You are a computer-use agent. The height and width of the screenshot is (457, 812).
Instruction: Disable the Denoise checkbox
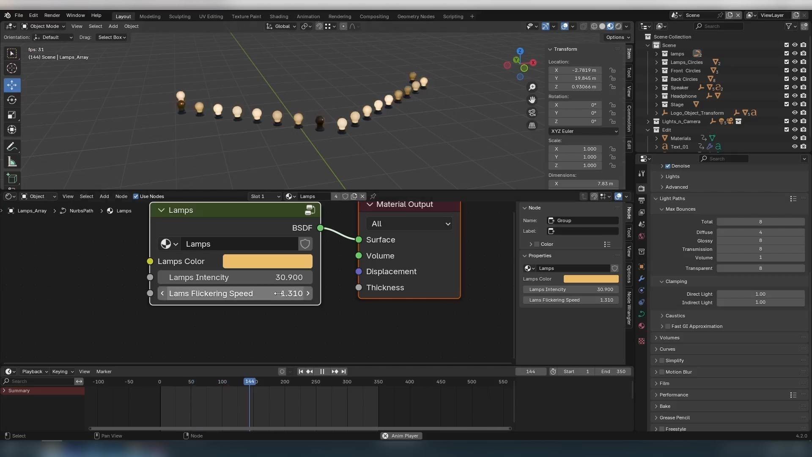(668, 166)
